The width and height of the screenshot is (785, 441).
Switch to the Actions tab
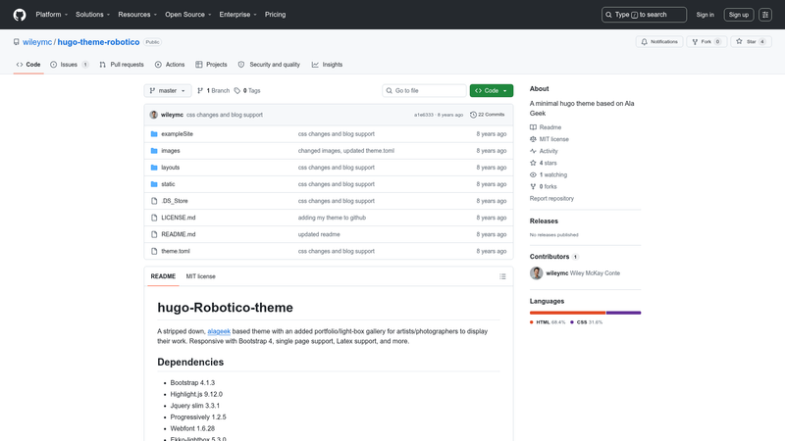[170, 65]
